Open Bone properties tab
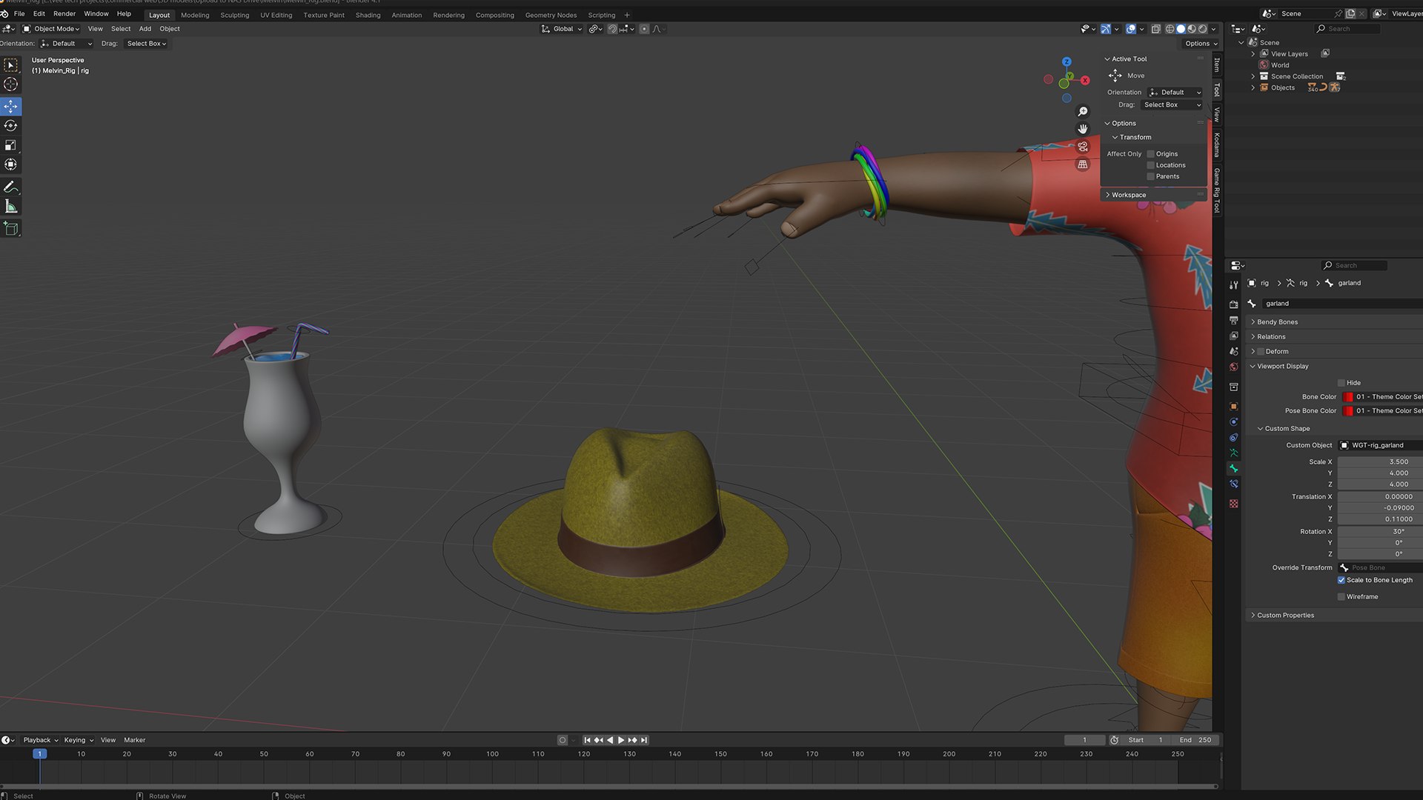This screenshot has width=1423, height=800. [1233, 468]
